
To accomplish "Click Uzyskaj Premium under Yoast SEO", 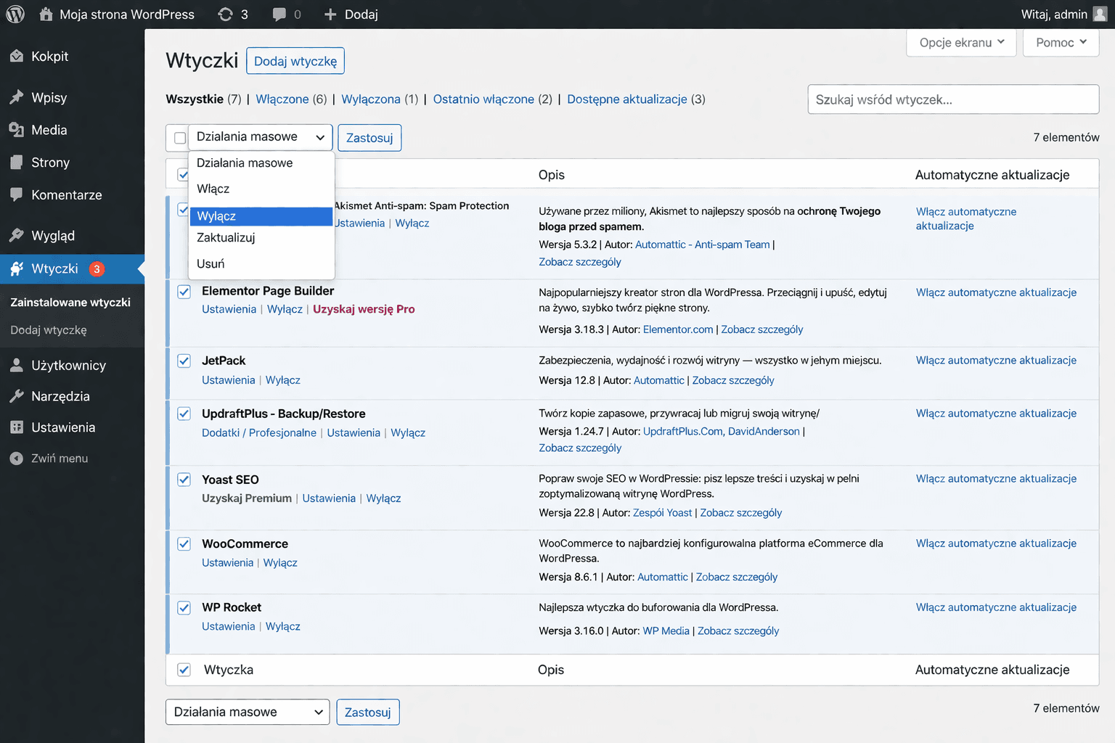I will click(x=247, y=498).
